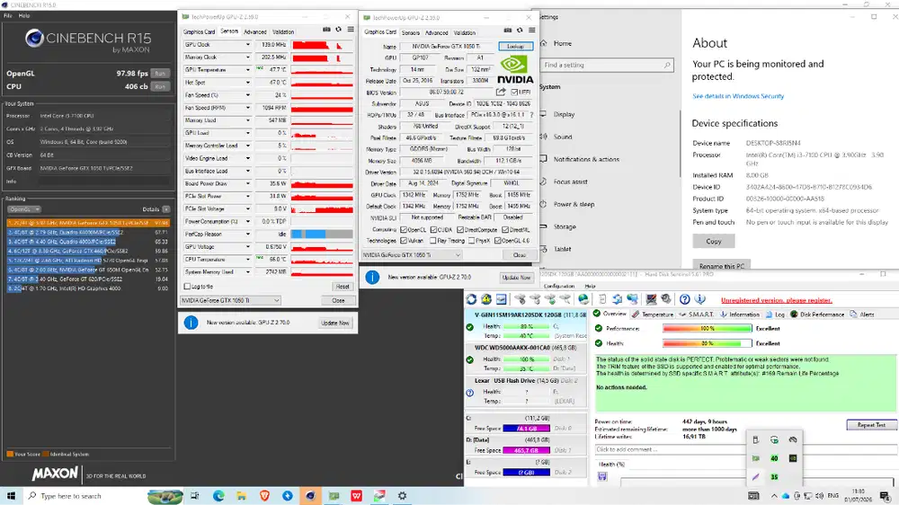Click camera icon in GPU-Z Graphics Card window
The height and width of the screenshot is (505, 899).
(x=508, y=31)
